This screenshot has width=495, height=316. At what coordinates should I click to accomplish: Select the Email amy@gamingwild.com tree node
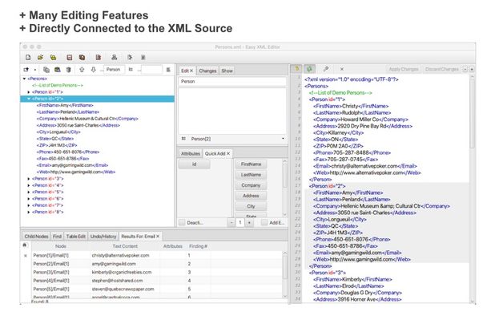pyautogui.click(x=72, y=165)
